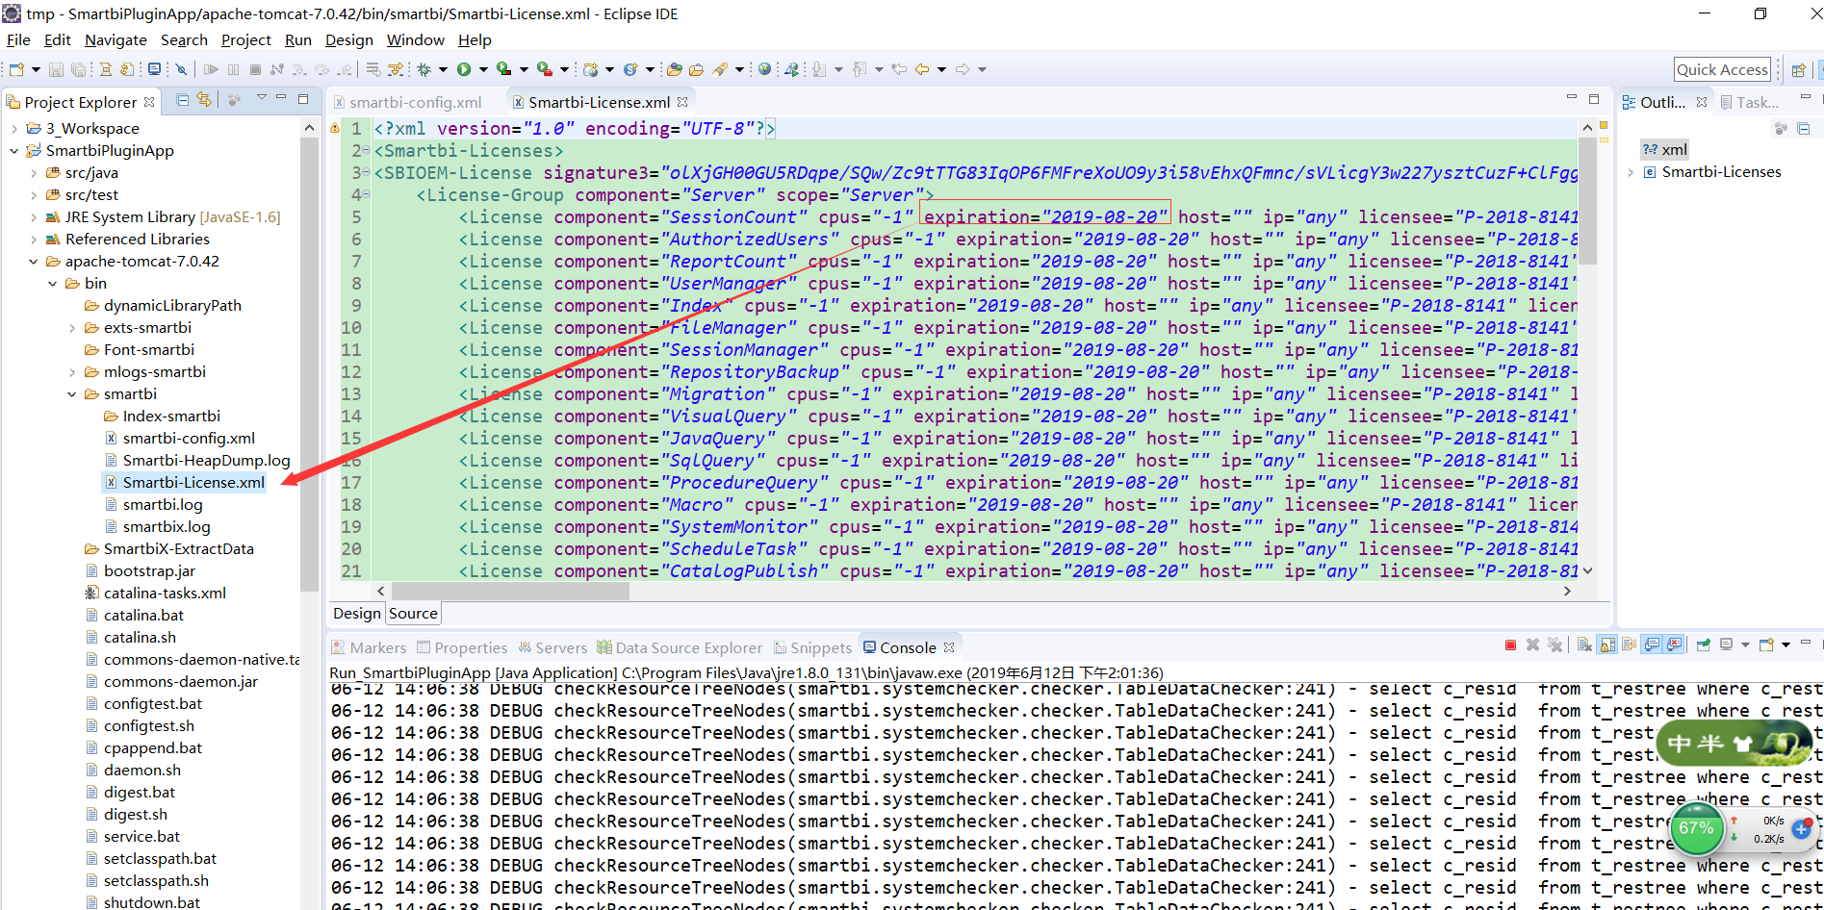Click the Previous Annotation icon
The height and width of the screenshot is (910, 1824).
pos(860,69)
